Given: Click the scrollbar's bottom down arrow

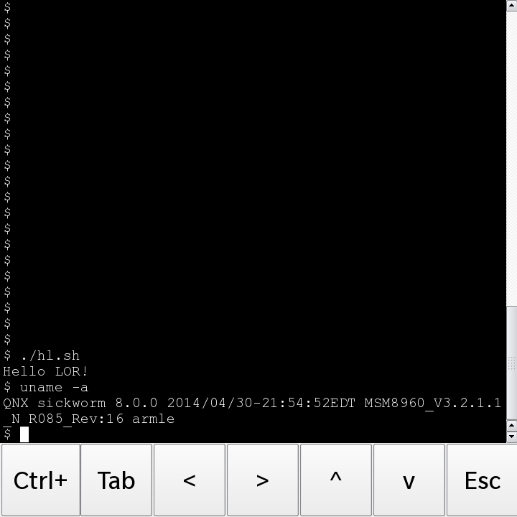Looking at the screenshot, I should pyautogui.click(x=512, y=437).
